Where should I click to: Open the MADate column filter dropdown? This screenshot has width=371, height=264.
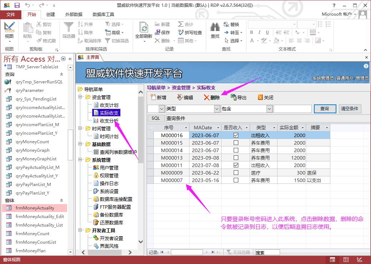point(218,128)
